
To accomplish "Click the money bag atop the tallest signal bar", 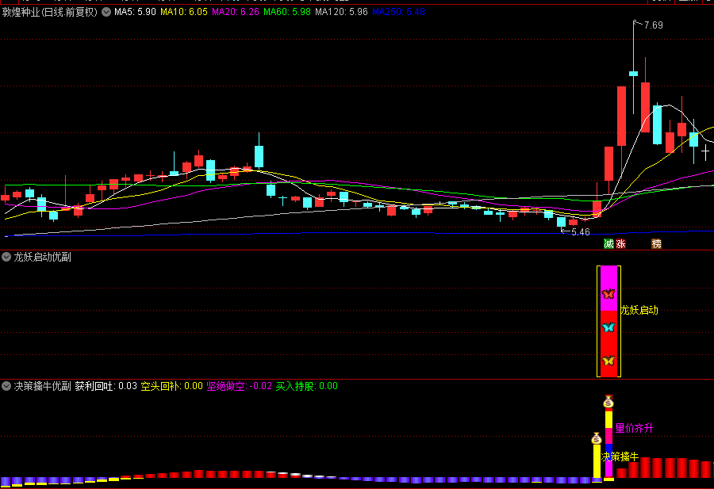I will [x=608, y=402].
